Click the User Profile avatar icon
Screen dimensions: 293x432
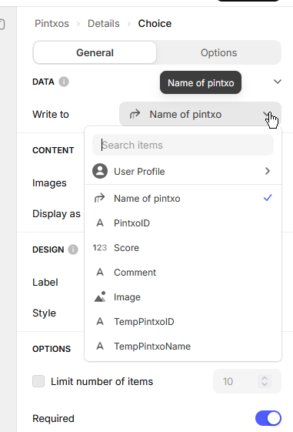click(x=100, y=171)
